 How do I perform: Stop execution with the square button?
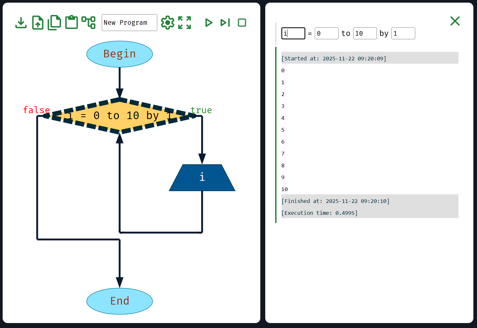click(242, 23)
